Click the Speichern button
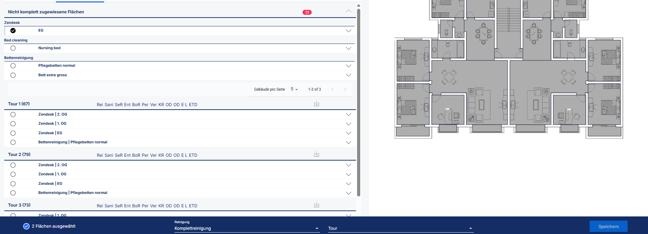Screen dimensions: 648x234 tap(608, 227)
